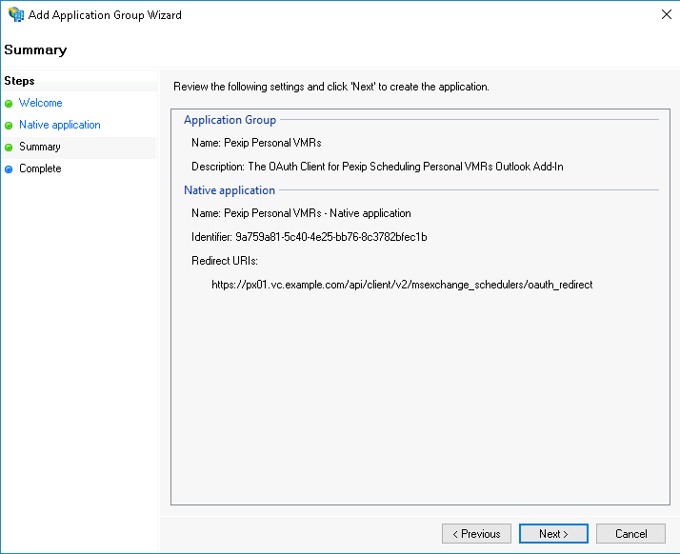Click Next to create the application
680x554 pixels.
(x=553, y=534)
